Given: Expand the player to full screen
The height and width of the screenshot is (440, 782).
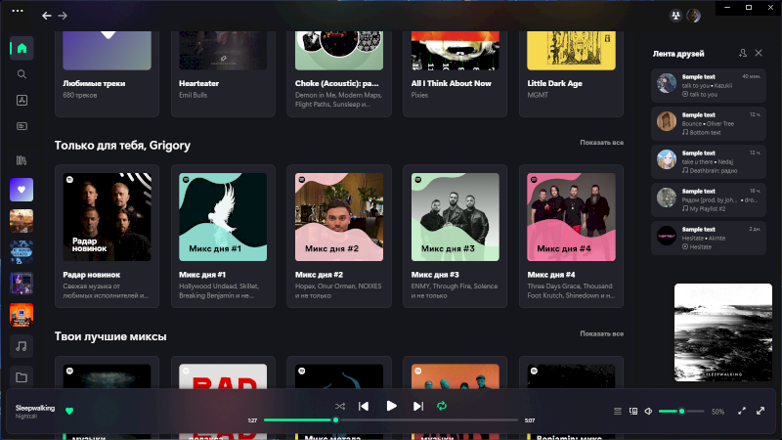Looking at the screenshot, I should tap(760, 412).
